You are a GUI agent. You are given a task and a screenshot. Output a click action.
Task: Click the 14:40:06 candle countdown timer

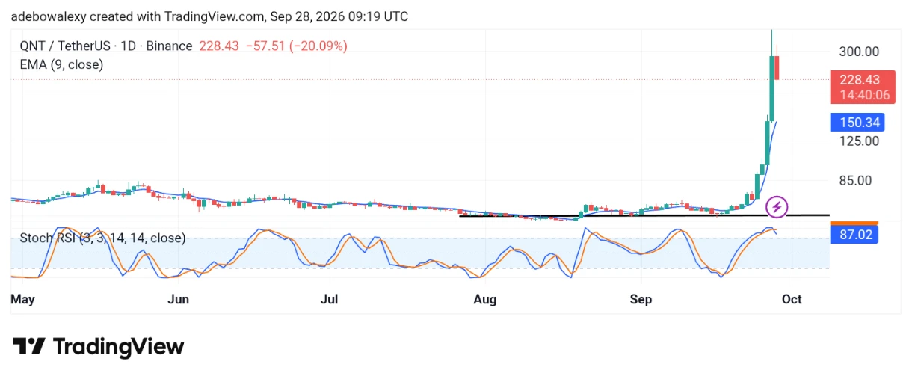pyautogui.click(x=863, y=96)
